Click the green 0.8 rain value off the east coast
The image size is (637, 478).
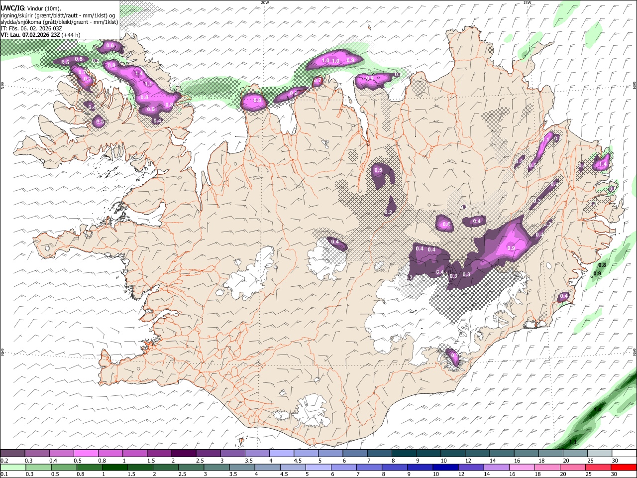[602, 265]
